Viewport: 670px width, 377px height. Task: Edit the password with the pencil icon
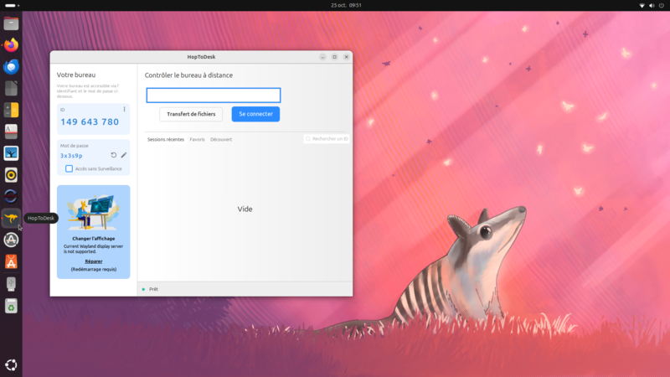pos(124,155)
